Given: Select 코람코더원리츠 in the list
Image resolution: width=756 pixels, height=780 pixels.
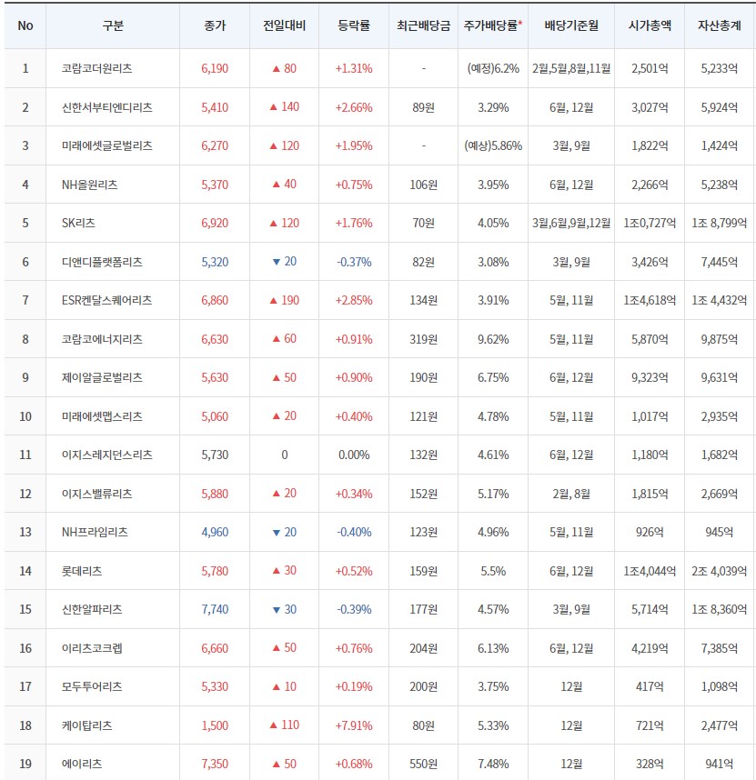Looking at the screenshot, I should (97, 69).
